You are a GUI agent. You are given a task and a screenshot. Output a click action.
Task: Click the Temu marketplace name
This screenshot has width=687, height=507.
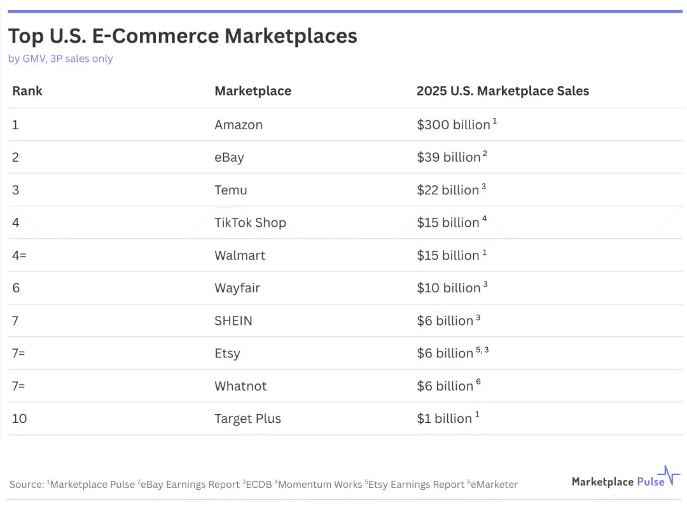pyautogui.click(x=230, y=190)
